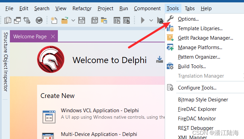Image resolution: width=244 pixels, height=139 pixels.
Task: Click the Manage Platforms icon
Action: point(170,47)
